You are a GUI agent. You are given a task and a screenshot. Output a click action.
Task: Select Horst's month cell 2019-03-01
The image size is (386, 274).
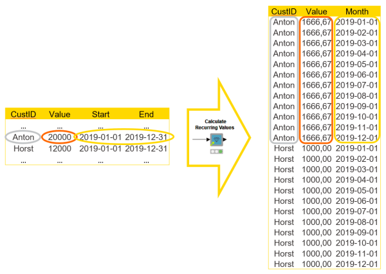(356, 170)
